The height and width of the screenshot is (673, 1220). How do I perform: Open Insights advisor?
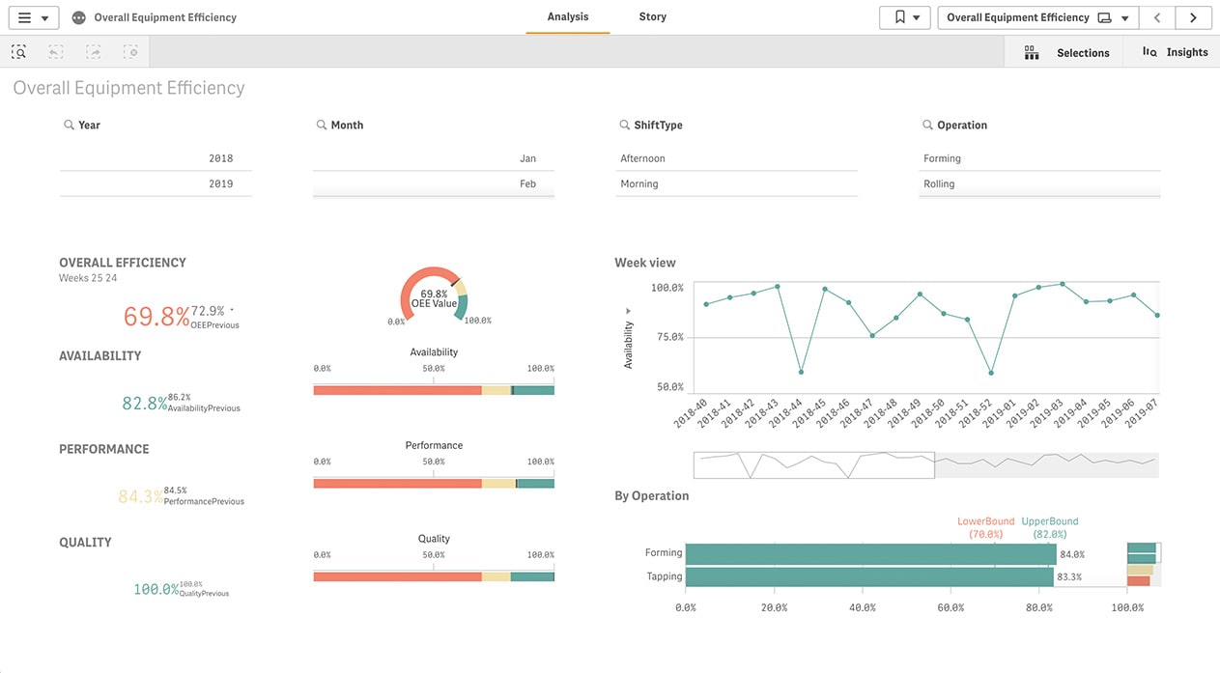click(x=1172, y=52)
